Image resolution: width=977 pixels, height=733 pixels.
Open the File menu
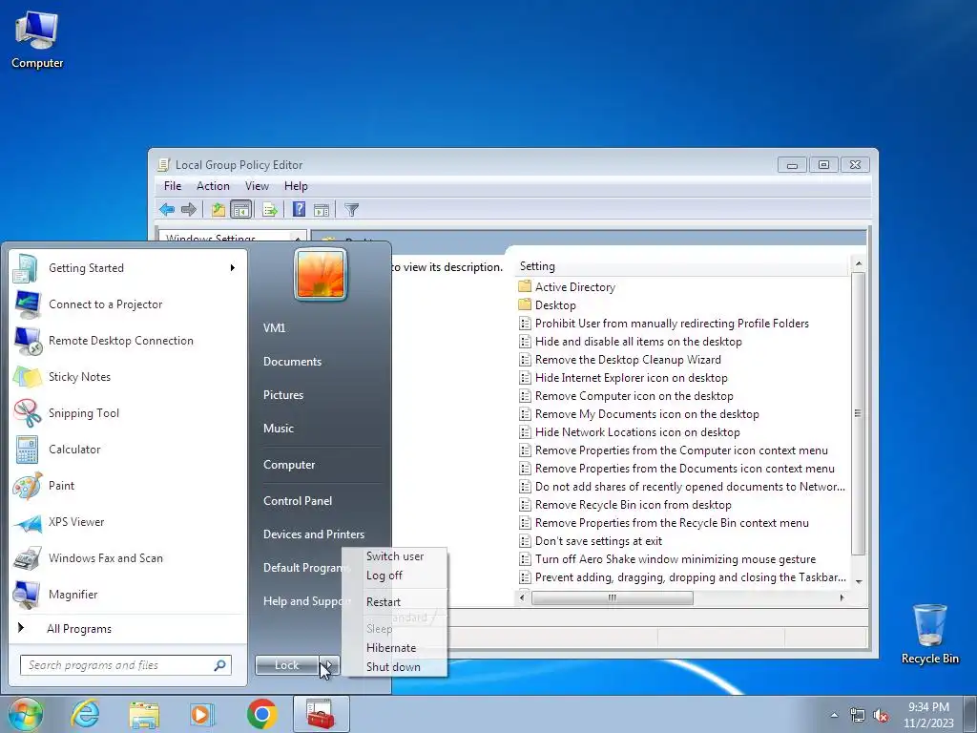(x=173, y=186)
